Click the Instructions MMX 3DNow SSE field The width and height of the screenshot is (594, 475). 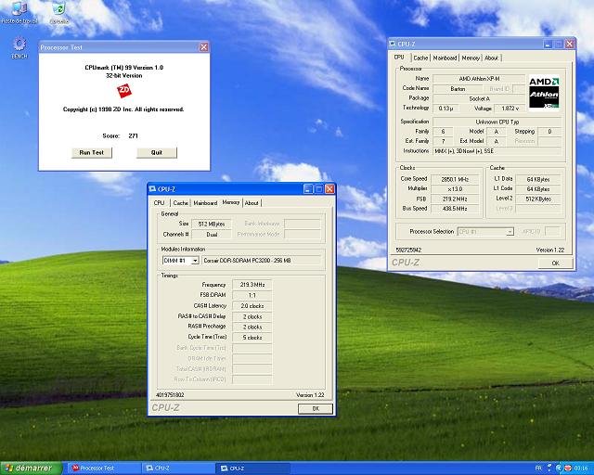point(497,151)
